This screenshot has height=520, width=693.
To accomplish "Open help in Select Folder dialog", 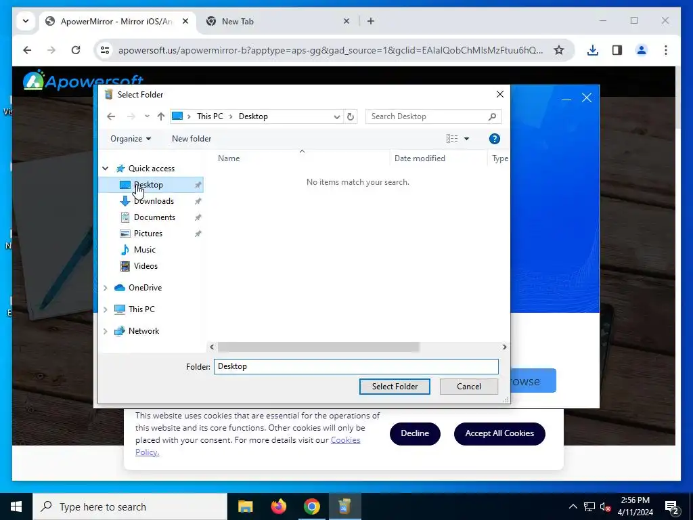I will (x=495, y=139).
